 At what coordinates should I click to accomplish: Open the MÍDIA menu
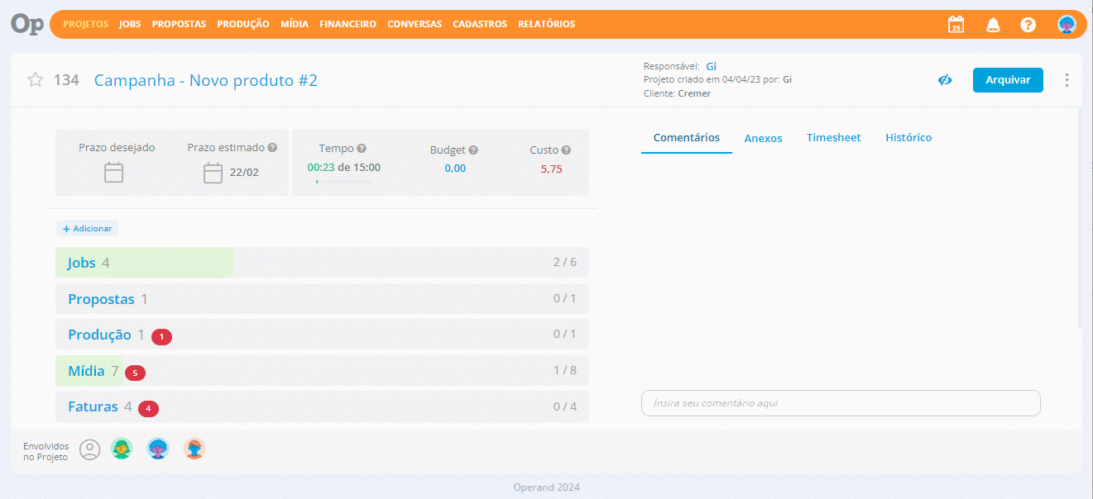tap(295, 24)
